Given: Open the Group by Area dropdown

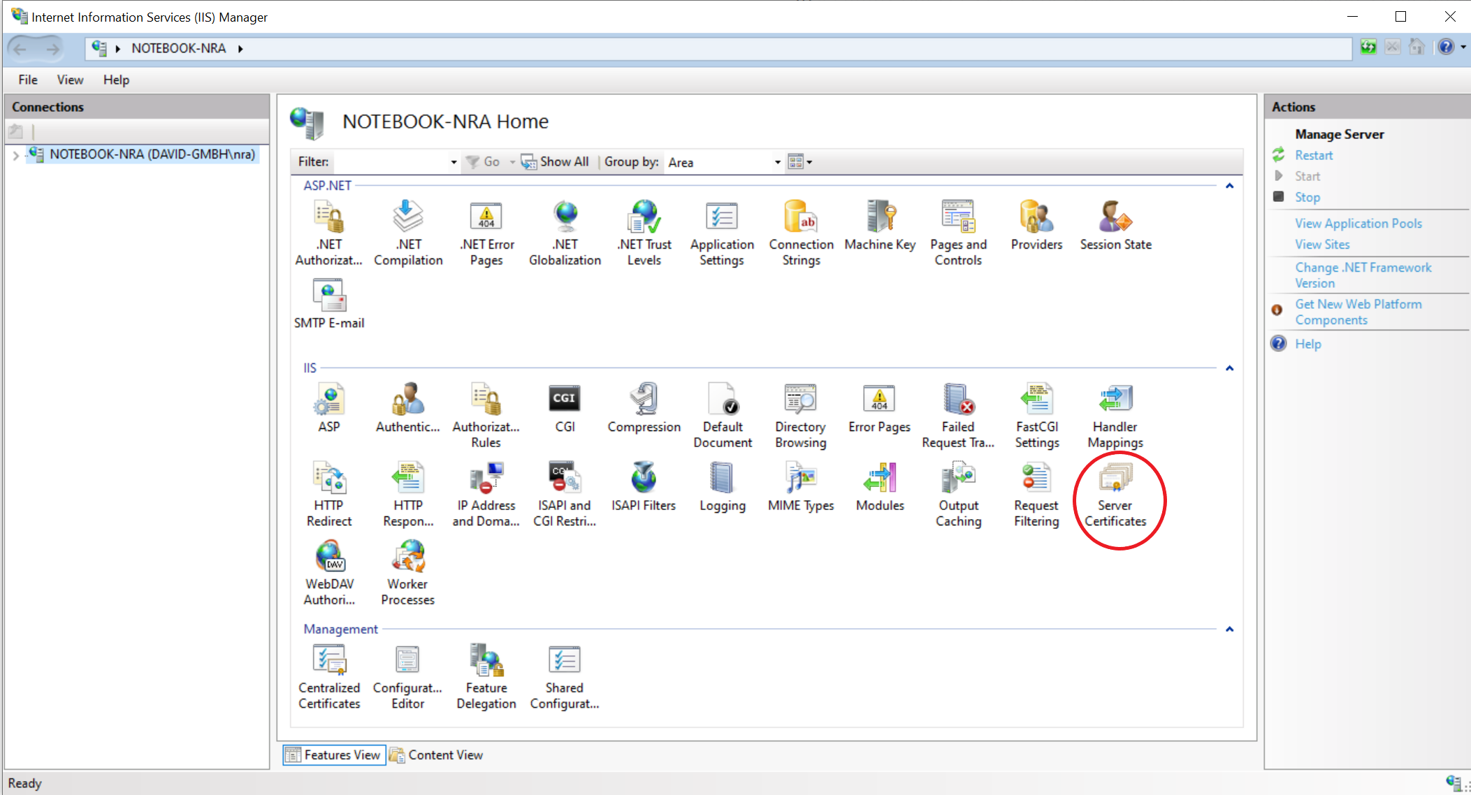Looking at the screenshot, I should click(777, 162).
